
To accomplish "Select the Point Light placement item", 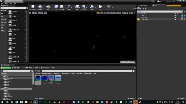I will (17, 25).
